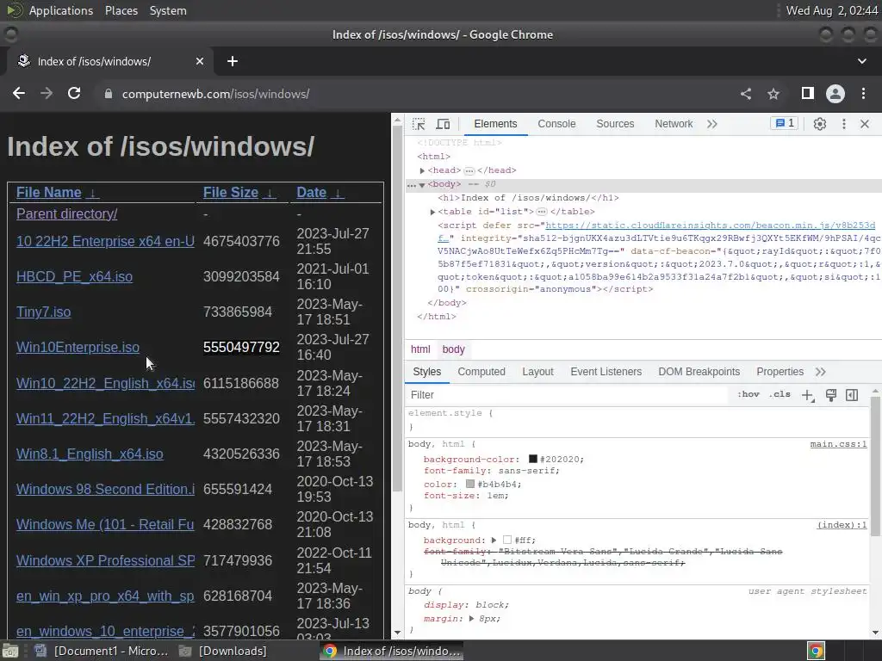Switch to Downloads taskbar window
882x661 pixels.
tap(223, 651)
